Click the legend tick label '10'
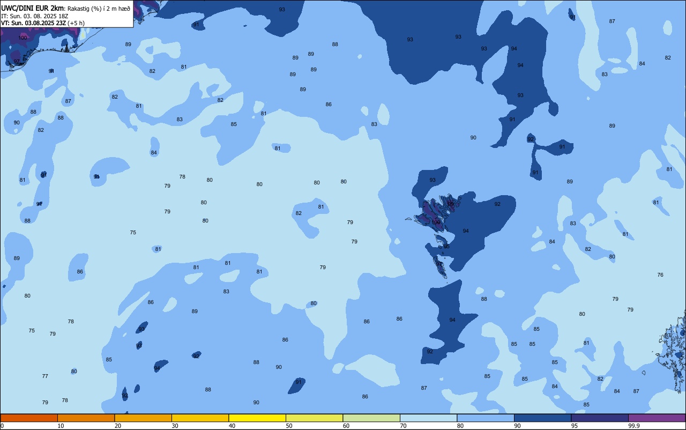The image size is (686, 430). (61, 426)
